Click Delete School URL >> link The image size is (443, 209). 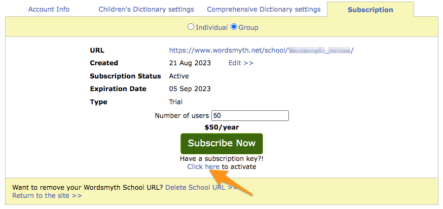click(x=201, y=187)
